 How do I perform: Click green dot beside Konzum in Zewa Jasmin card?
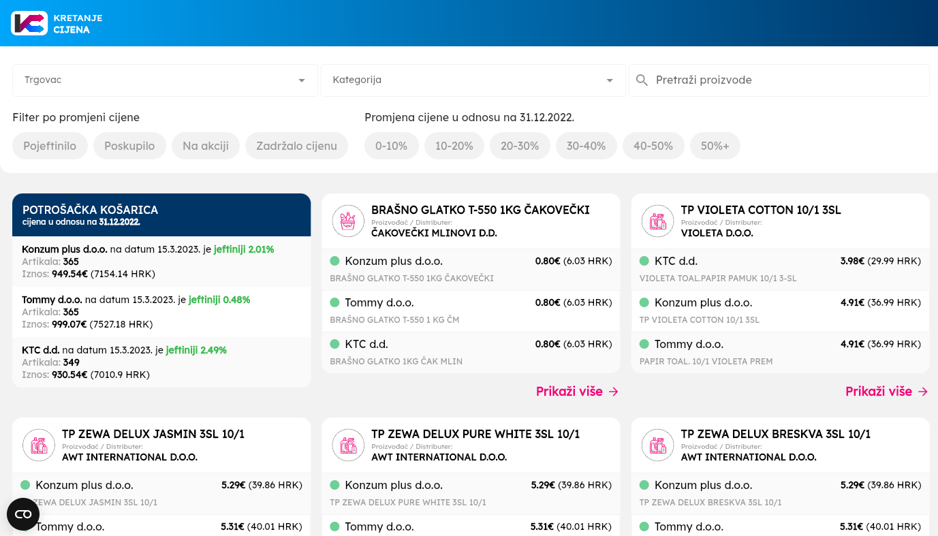coord(25,485)
